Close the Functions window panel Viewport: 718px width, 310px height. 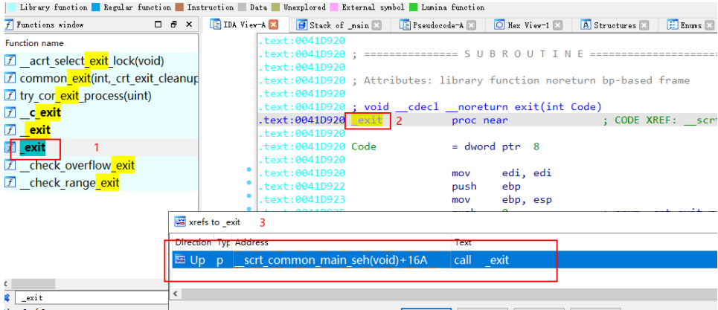[189, 25]
